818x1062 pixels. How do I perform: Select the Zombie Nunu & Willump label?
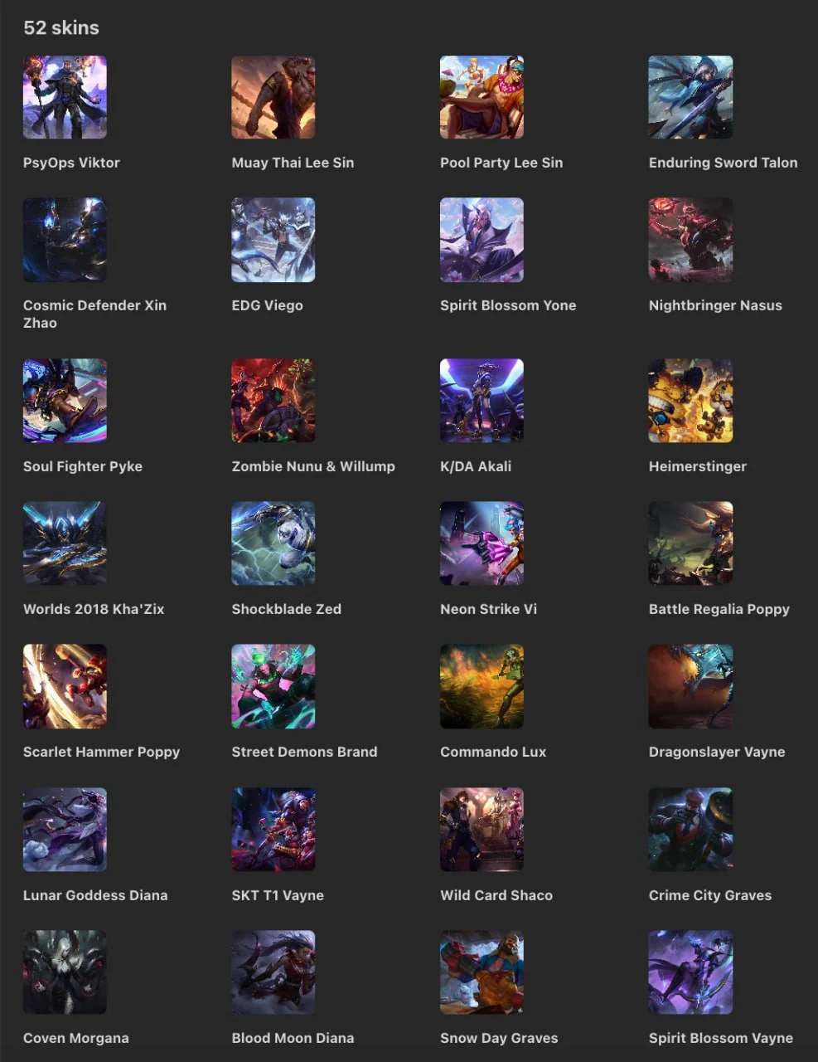point(313,466)
